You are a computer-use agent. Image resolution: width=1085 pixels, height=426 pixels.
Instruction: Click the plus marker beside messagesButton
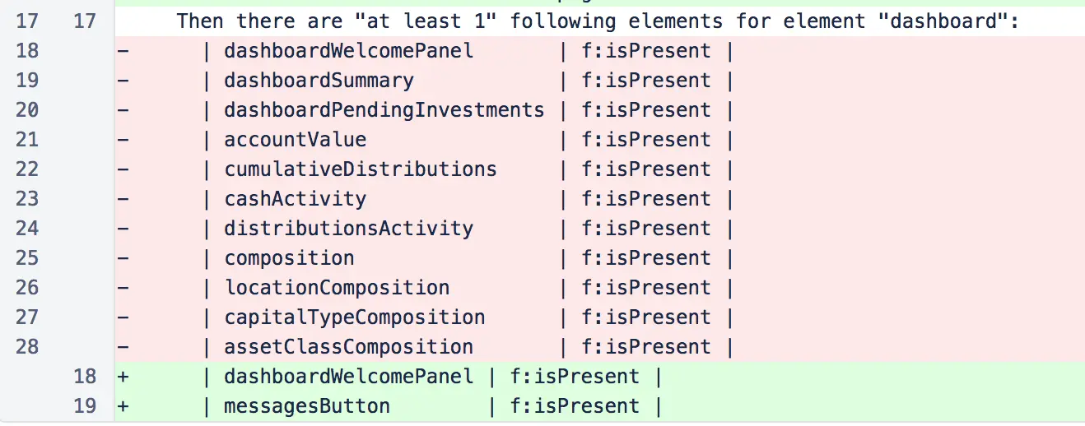click(x=123, y=406)
